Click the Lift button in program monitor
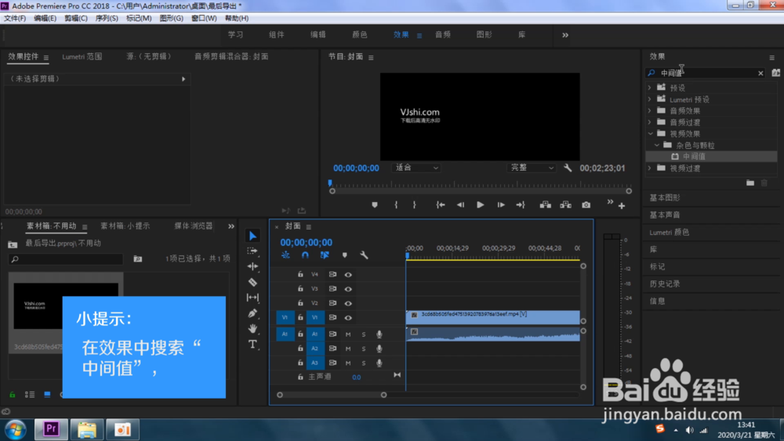 point(546,204)
